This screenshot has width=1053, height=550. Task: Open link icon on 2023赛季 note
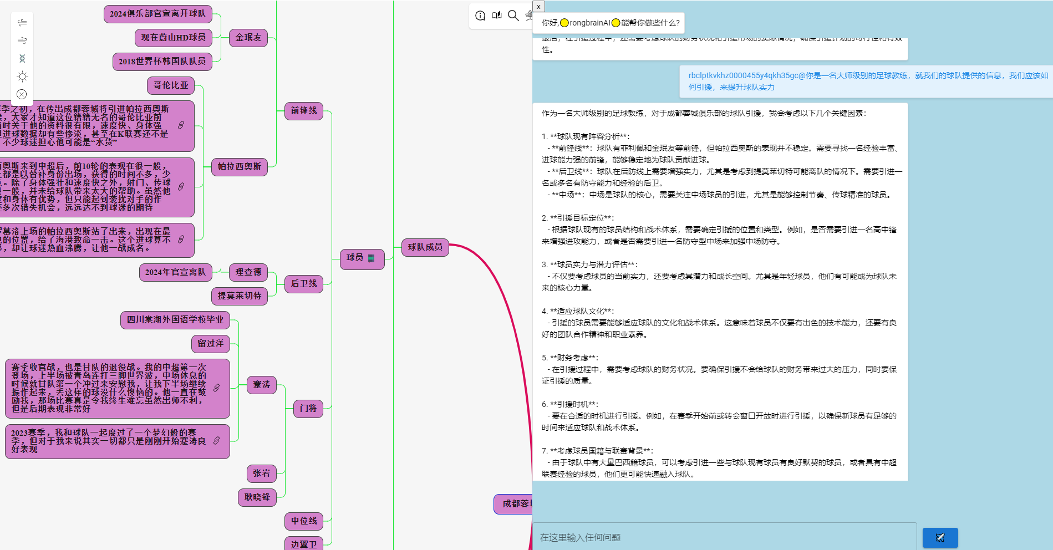(x=216, y=441)
